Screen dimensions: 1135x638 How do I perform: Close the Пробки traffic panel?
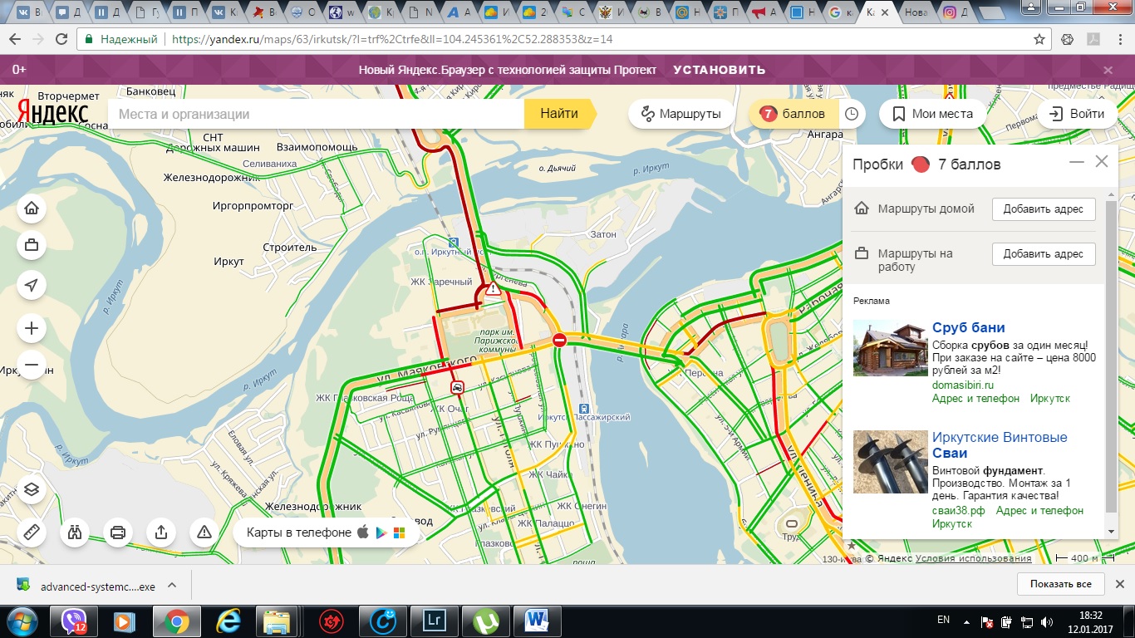(x=1102, y=162)
